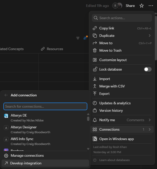Screen dimensions: 157x169
Task: Click the Learn about databases help icon
Action: 95,160
